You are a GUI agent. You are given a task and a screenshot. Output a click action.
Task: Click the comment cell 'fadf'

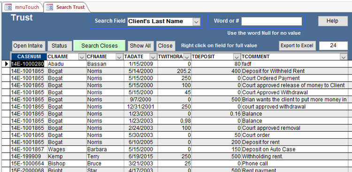(x=295, y=64)
